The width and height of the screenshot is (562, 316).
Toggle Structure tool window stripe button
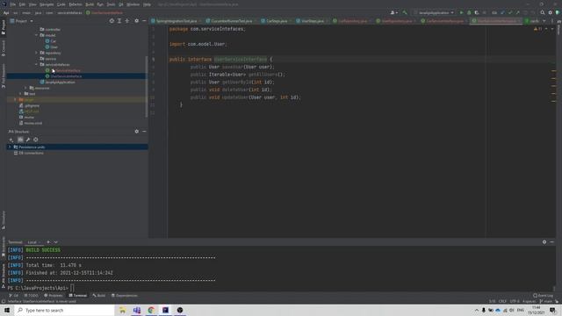[x=4, y=219]
